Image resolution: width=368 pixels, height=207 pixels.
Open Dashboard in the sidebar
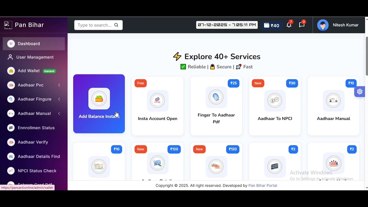tap(34, 44)
